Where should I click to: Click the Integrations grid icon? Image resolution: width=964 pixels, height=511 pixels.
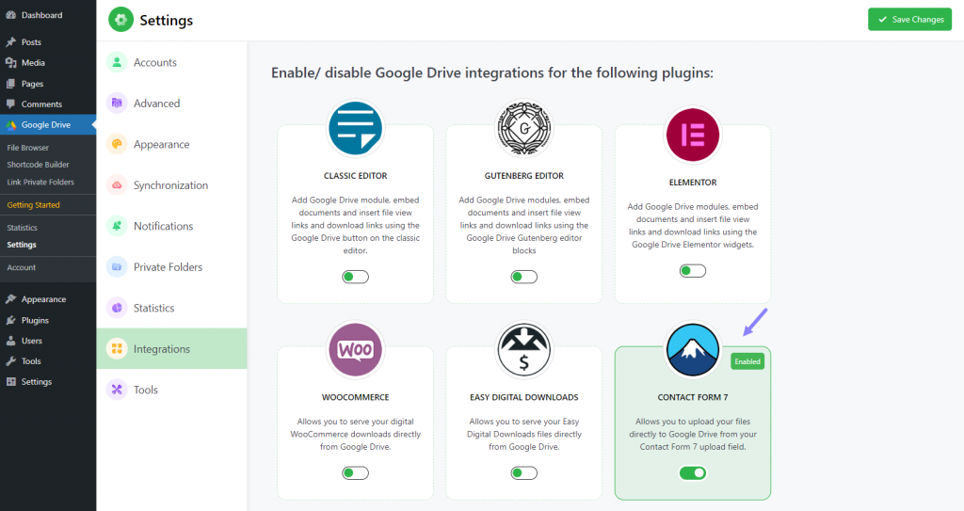pos(117,348)
